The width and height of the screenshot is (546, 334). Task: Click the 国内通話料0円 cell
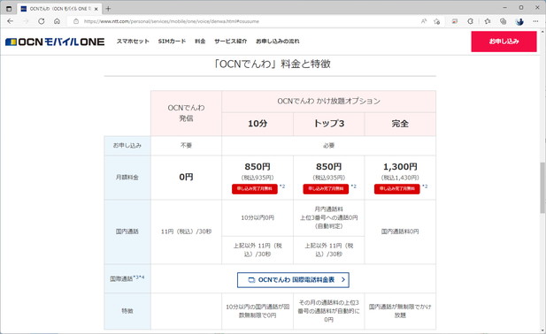pos(400,232)
